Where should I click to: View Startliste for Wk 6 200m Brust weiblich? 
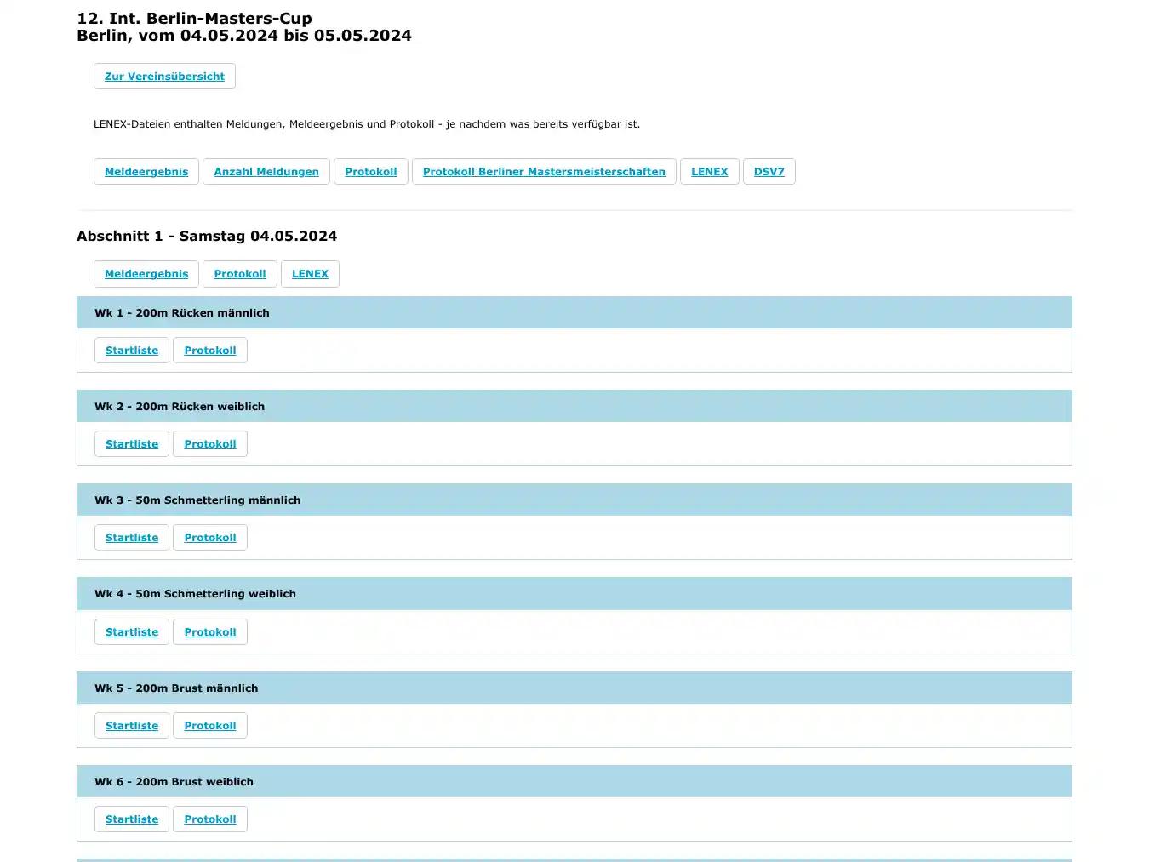click(131, 819)
